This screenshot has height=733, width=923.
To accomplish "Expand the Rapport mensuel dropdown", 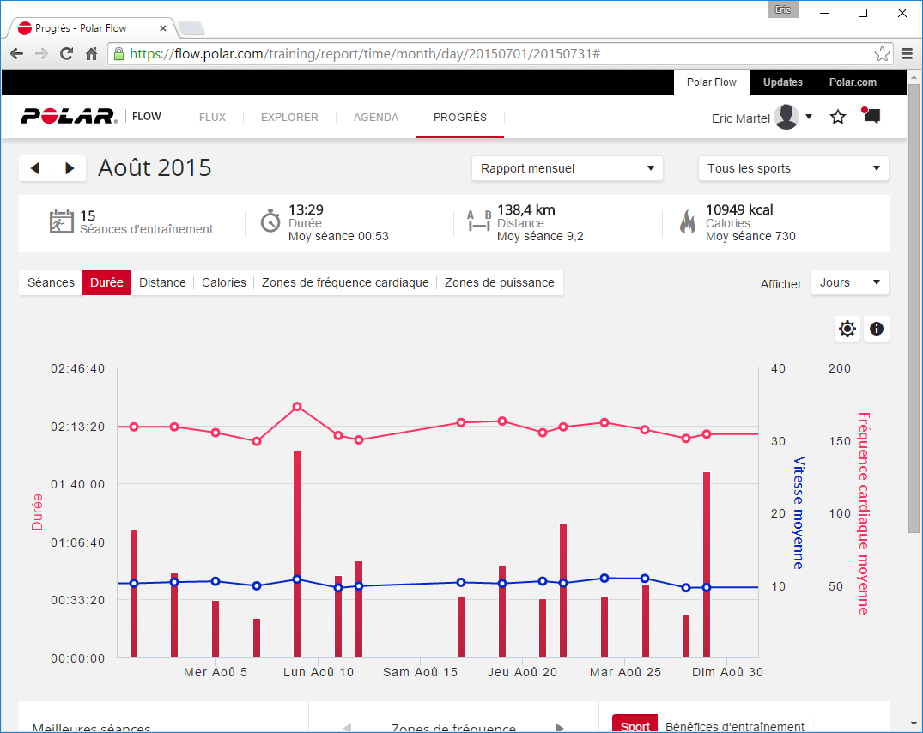I will click(567, 168).
